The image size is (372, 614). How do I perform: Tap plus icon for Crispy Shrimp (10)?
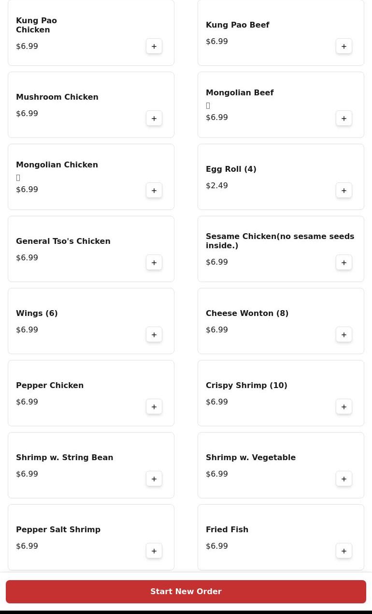click(x=344, y=407)
